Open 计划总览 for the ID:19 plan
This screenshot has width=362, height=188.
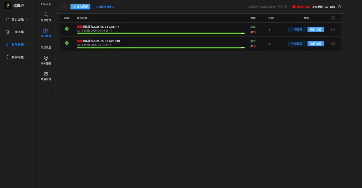coord(297,29)
